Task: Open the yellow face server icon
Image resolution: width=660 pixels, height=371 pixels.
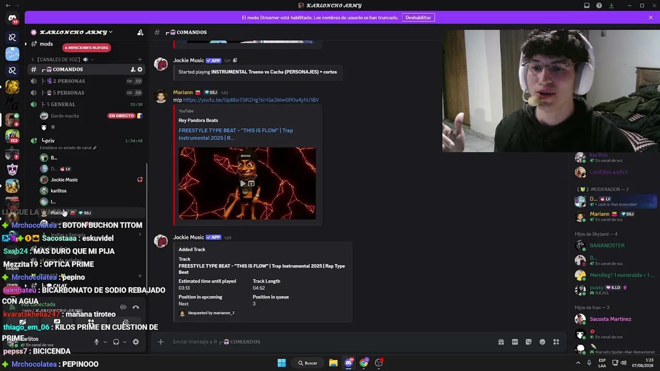Action: (x=12, y=87)
